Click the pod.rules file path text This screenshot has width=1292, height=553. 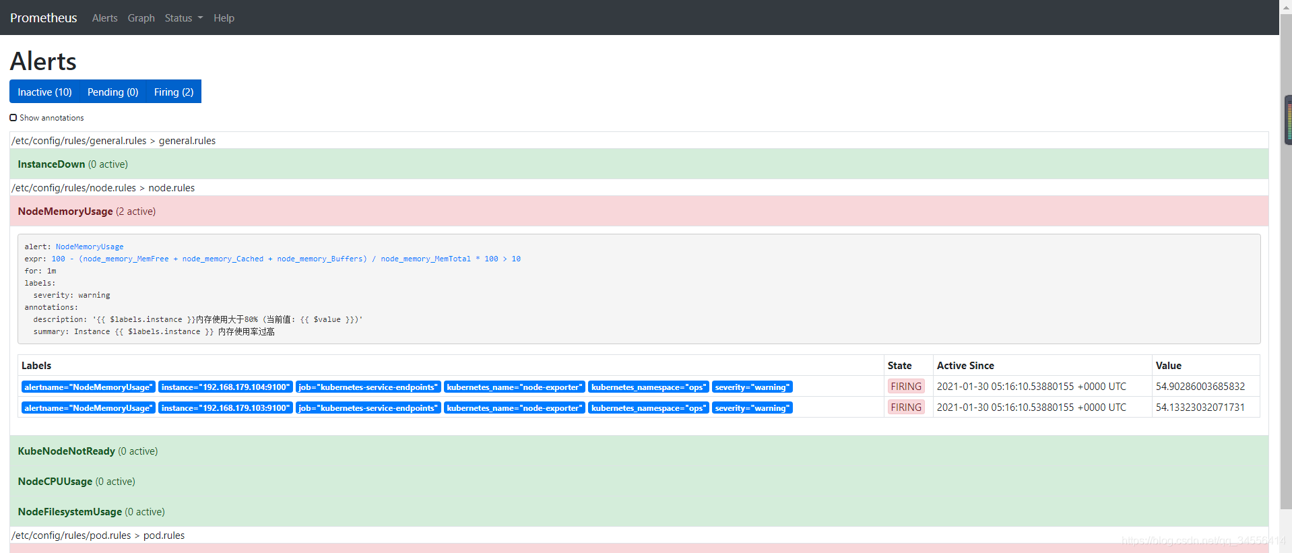click(x=98, y=535)
